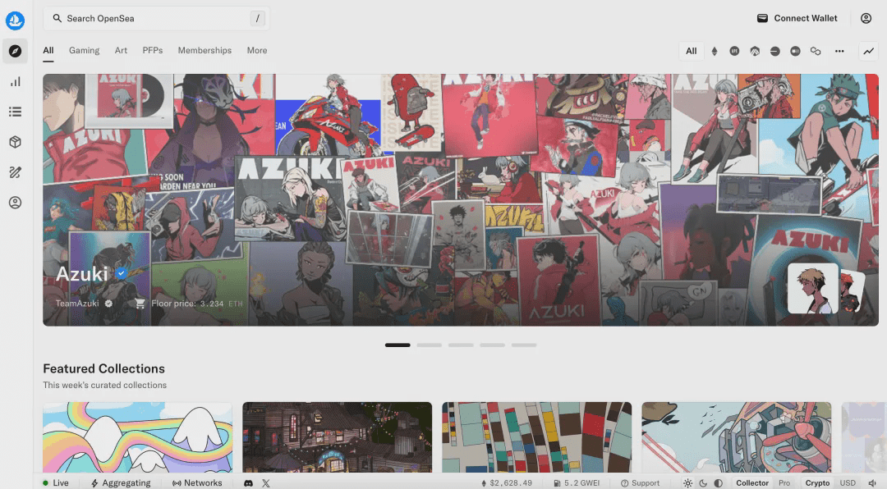Open the Activity list icon in sidebar
This screenshot has height=489, width=887.
coord(16,112)
